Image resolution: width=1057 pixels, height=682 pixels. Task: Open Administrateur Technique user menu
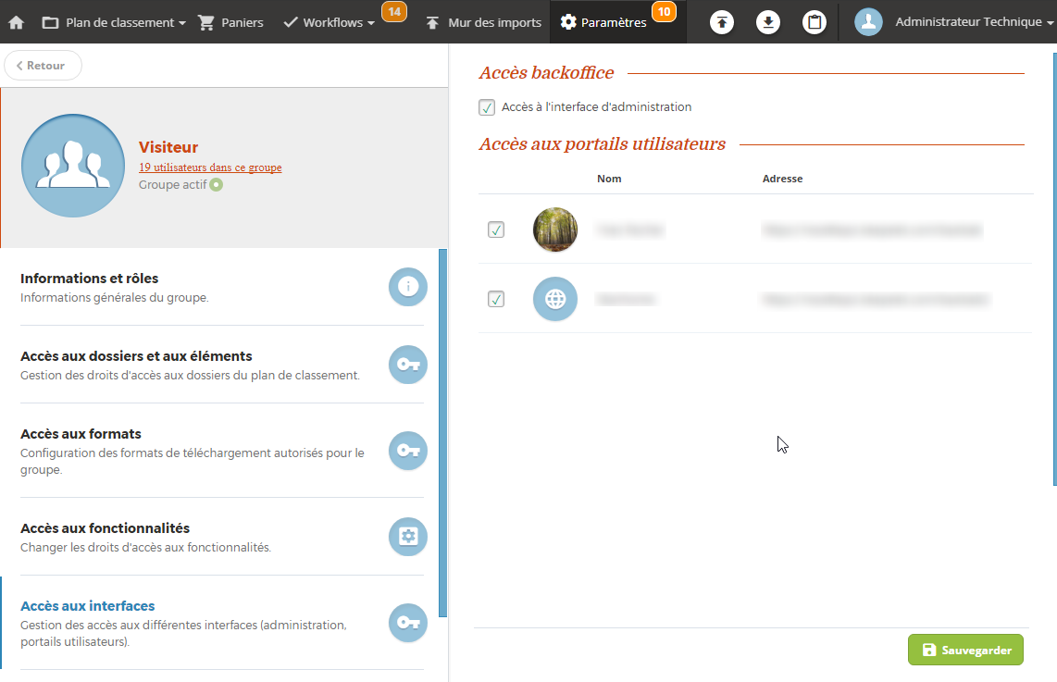pyautogui.click(x=953, y=22)
